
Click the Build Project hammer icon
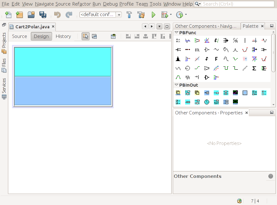(129, 15)
